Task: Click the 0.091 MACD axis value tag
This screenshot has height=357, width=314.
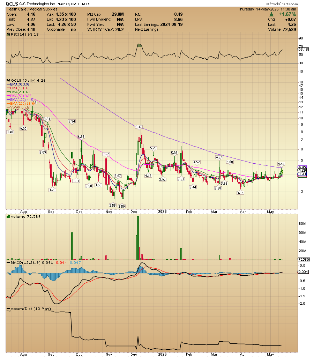Action: pos(303,272)
